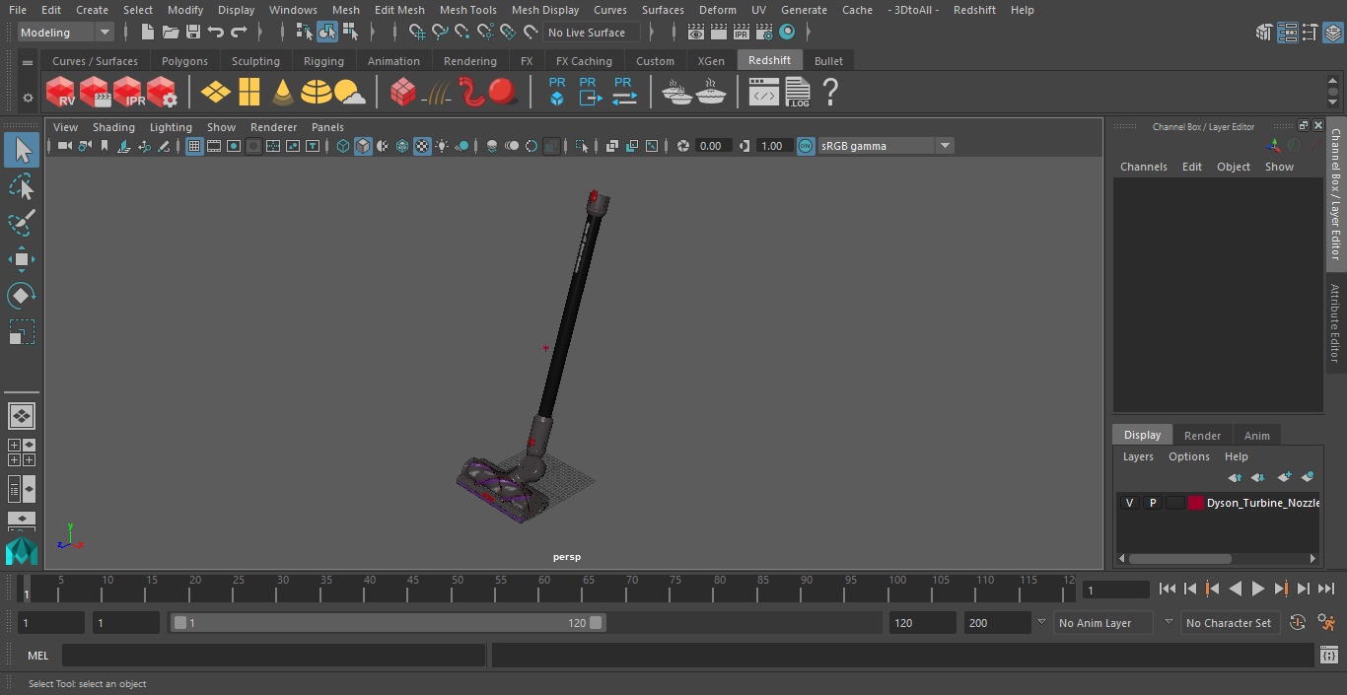Select the Select Tool arrow in toolbox
Viewport: 1347px width, 695px height.
click(x=22, y=150)
